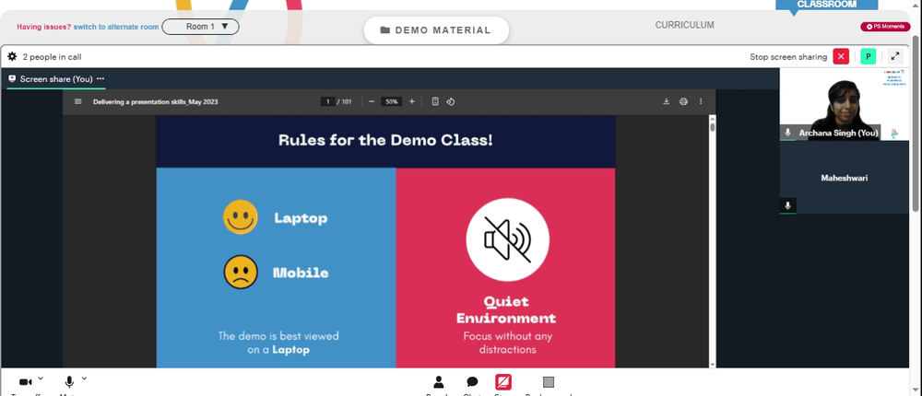Screen dimensions: 922x396
Task: Click the fit to page icon
Action: pyautogui.click(x=435, y=101)
